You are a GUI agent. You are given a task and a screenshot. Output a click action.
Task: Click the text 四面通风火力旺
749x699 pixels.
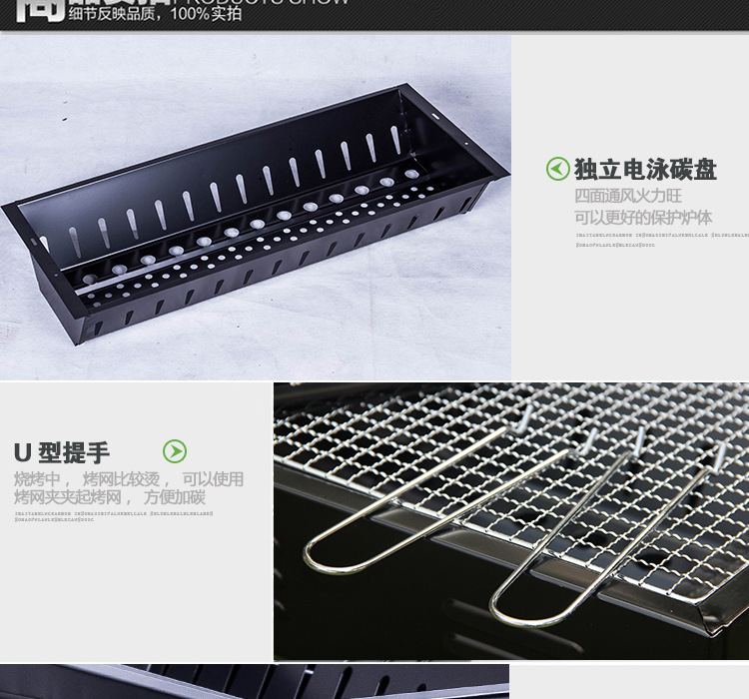tap(628, 196)
